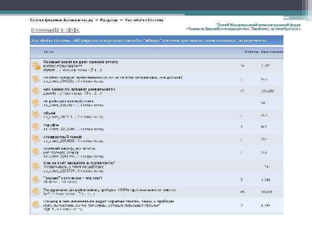Viewport: 312px width, 234px height.
Task: Open thread 'базовый пакет не дает полного отчета'
Action: 81,62
